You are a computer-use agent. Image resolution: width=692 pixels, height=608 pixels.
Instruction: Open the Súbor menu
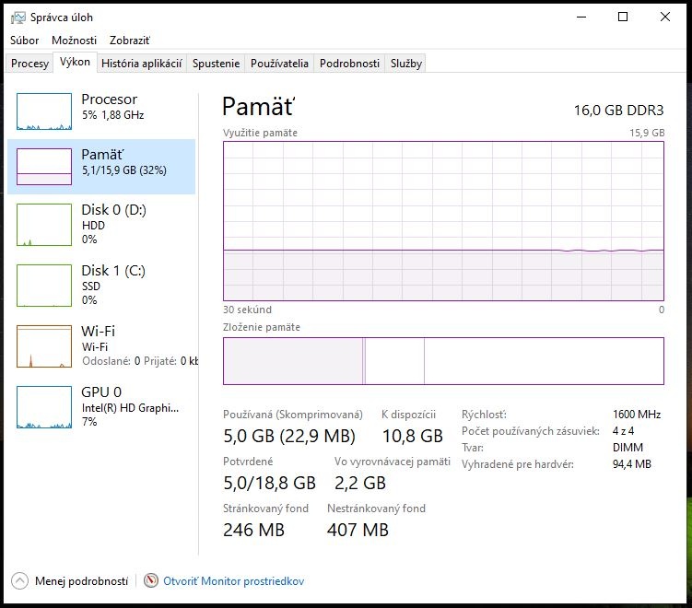coord(25,41)
